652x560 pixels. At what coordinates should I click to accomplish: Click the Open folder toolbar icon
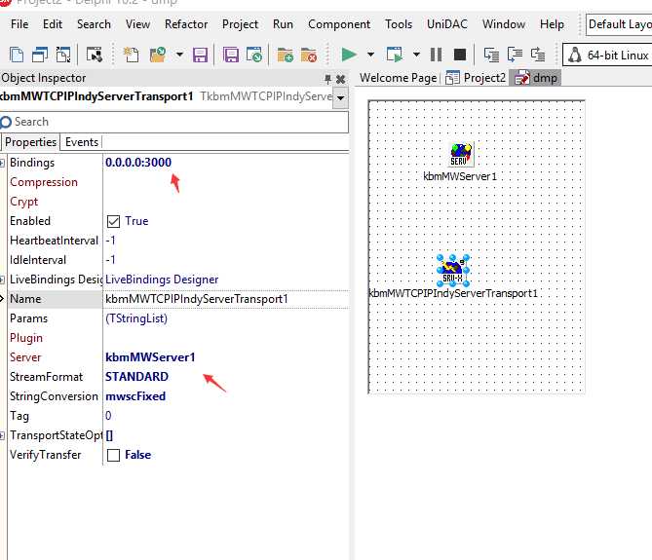tap(158, 55)
